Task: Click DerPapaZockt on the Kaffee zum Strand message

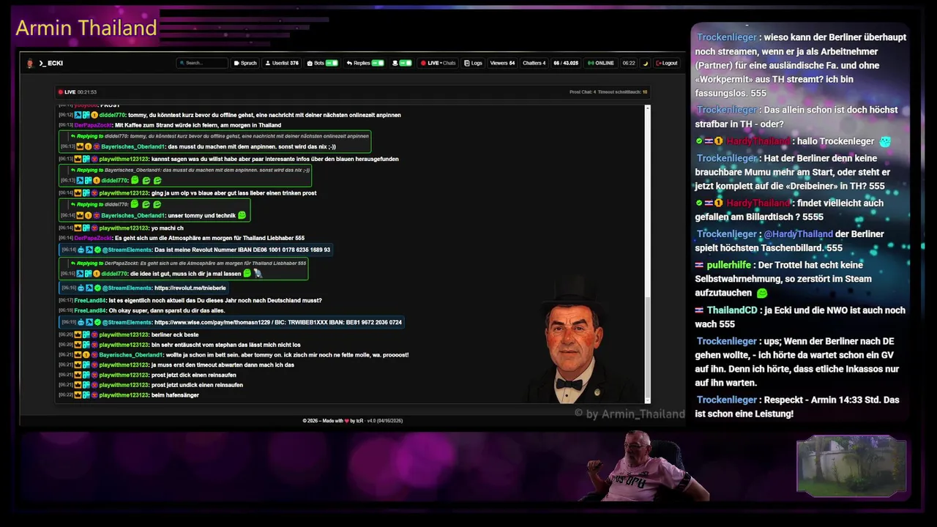Action: pos(93,125)
